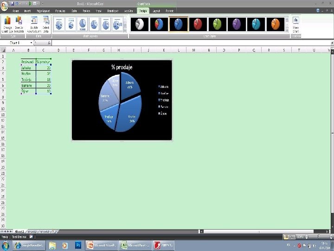Image resolution: width=334 pixels, height=251 pixels.
Task: Click the Undo icon in Quick Access Toolbar
Action: [x=17, y=4]
